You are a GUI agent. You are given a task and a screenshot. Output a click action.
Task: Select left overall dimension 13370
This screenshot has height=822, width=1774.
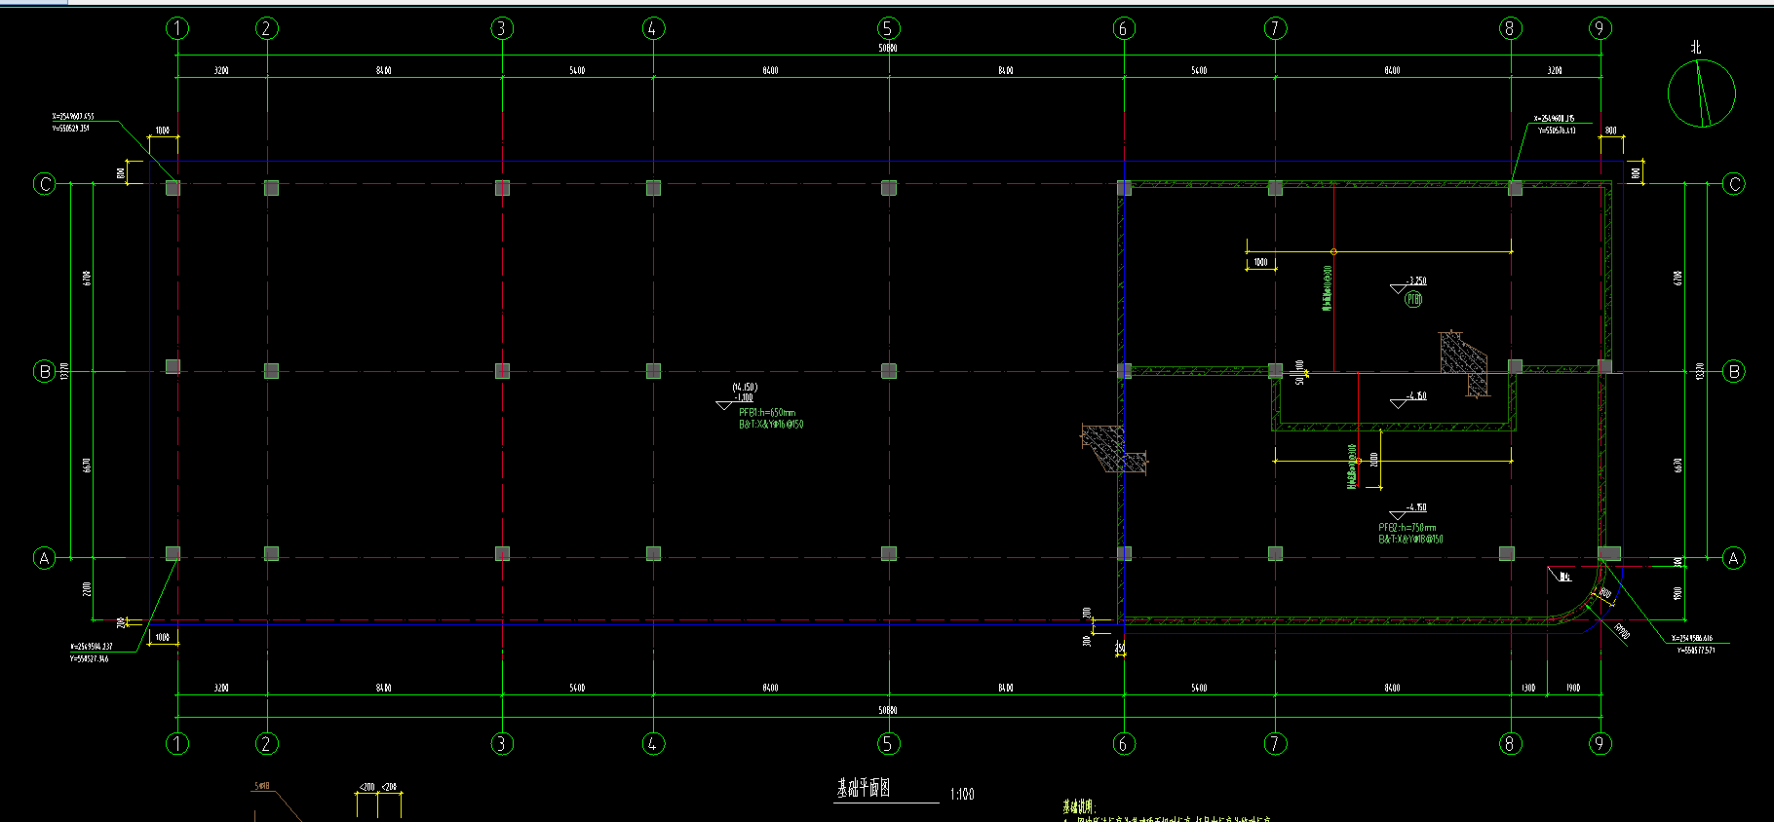point(64,371)
